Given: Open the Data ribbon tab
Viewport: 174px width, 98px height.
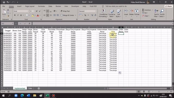Looking at the screenshot, I should tap(50, 6).
